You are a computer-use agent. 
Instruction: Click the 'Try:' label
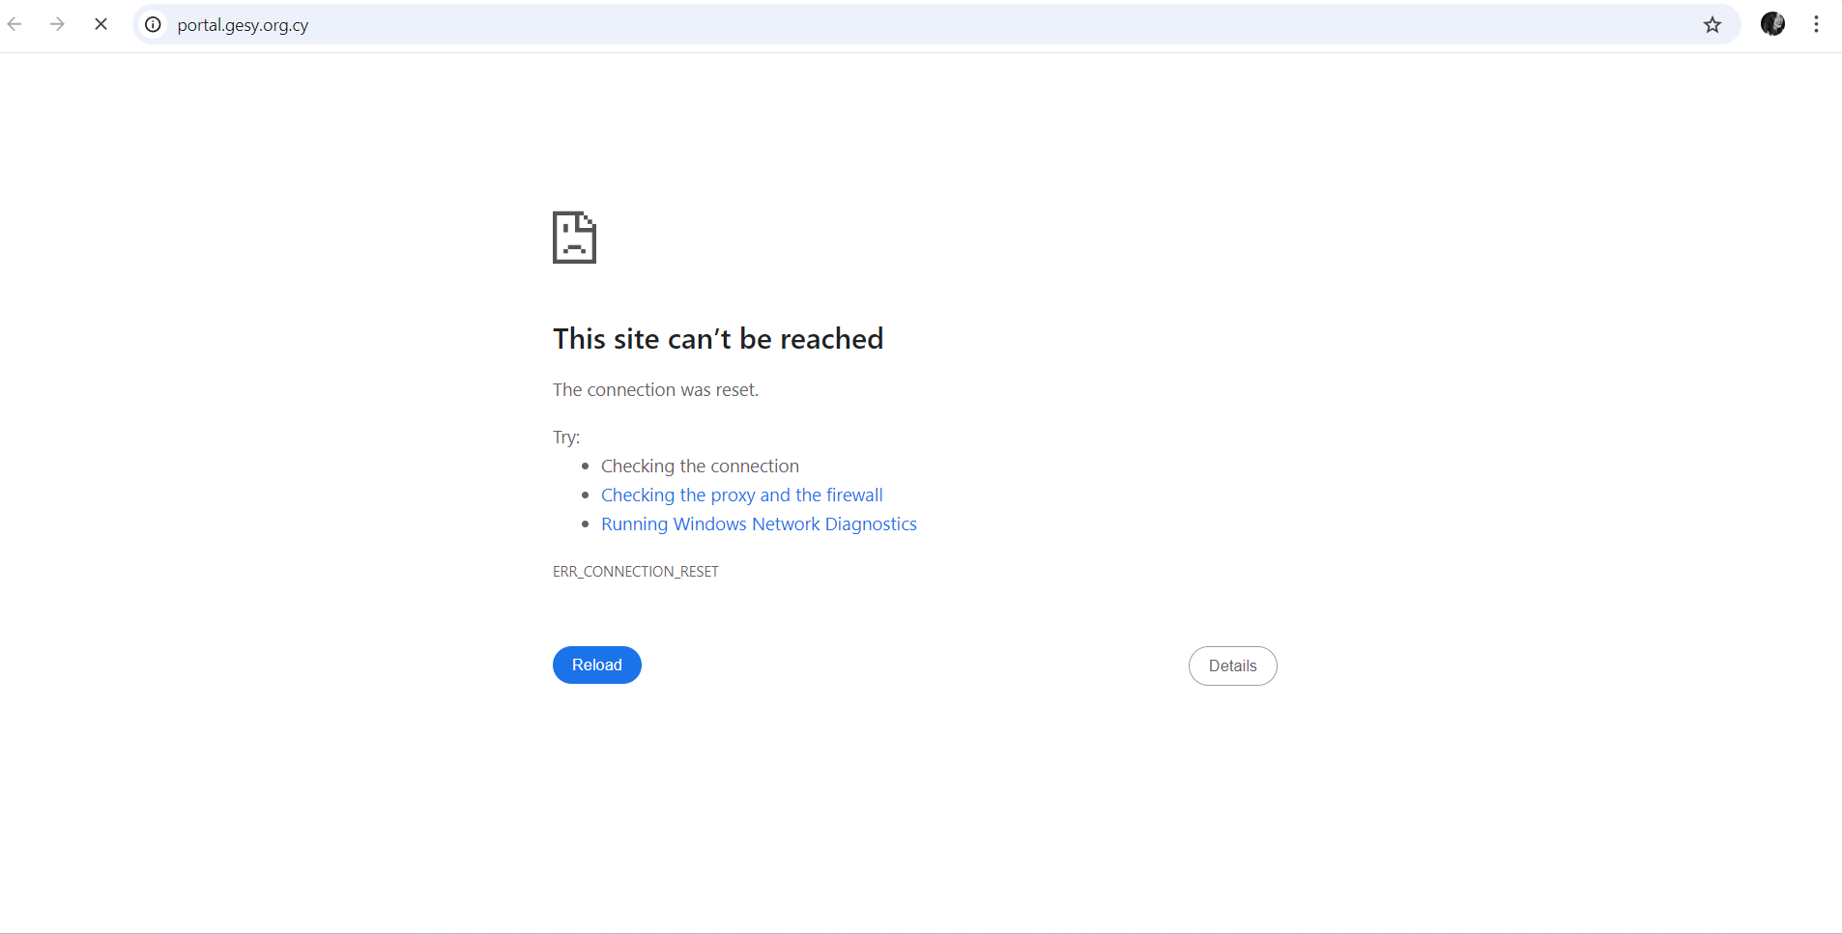coord(566,438)
